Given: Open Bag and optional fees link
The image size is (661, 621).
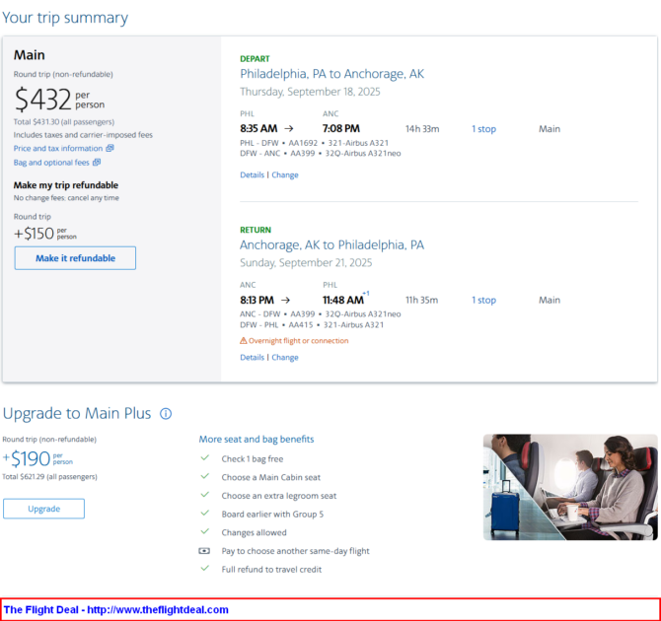Looking at the screenshot, I should [51, 163].
